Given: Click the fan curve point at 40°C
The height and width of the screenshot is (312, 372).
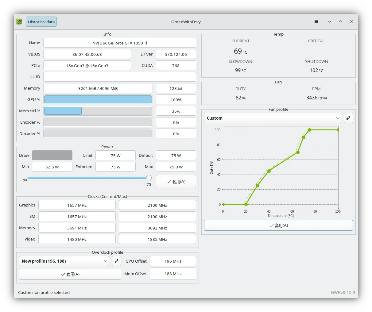Looking at the screenshot, I should [x=269, y=171].
